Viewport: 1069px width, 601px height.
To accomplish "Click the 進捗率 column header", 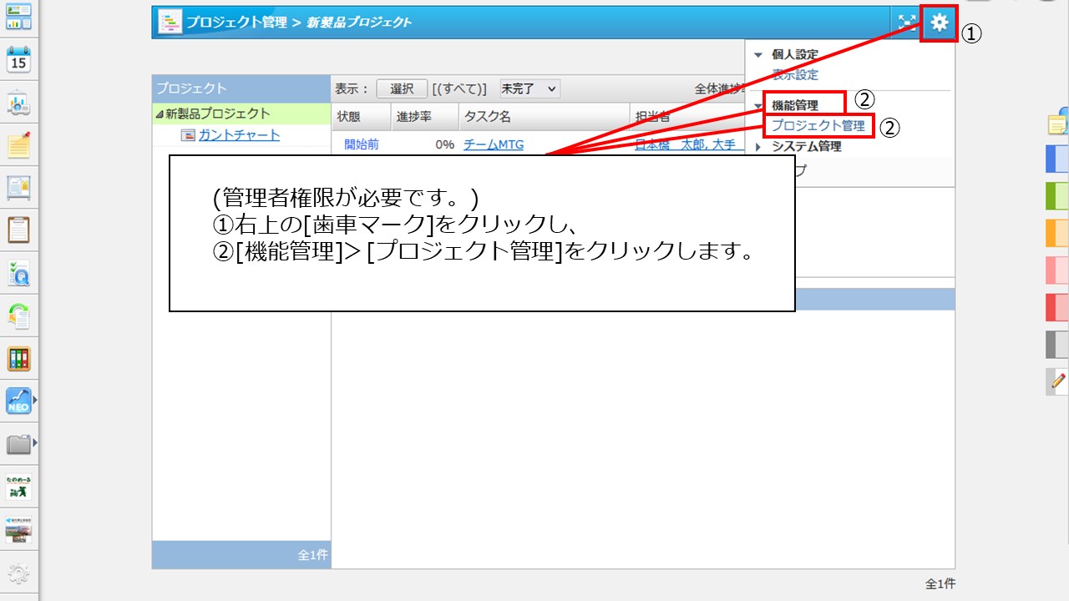I will (x=424, y=117).
